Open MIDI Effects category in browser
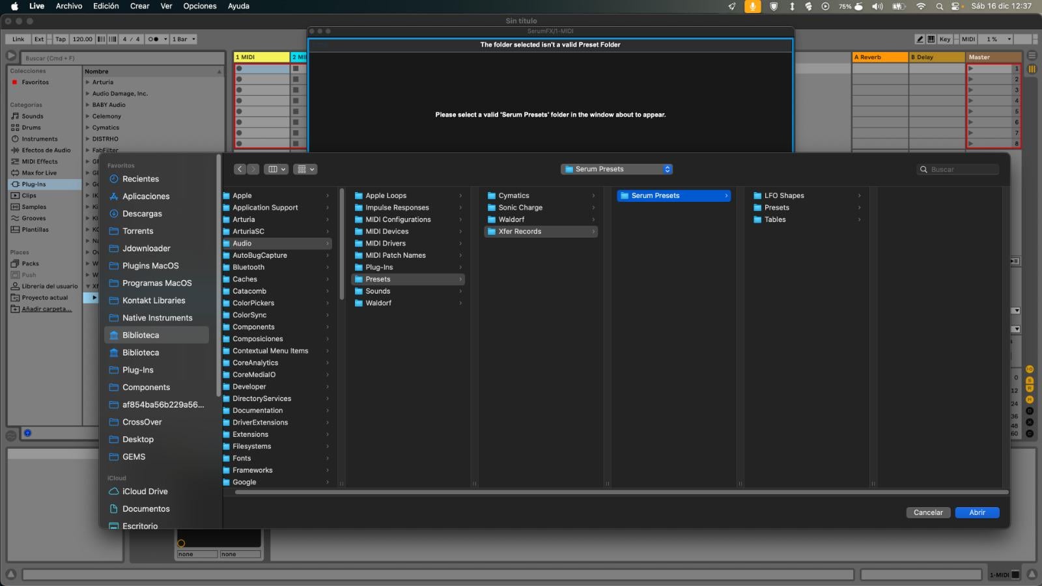The image size is (1042, 586). [40, 161]
